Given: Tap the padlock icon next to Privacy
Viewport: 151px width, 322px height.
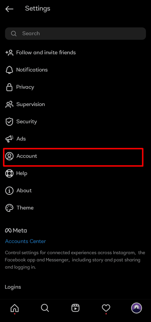Looking at the screenshot, I should pyautogui.click(x=9, y=87).
